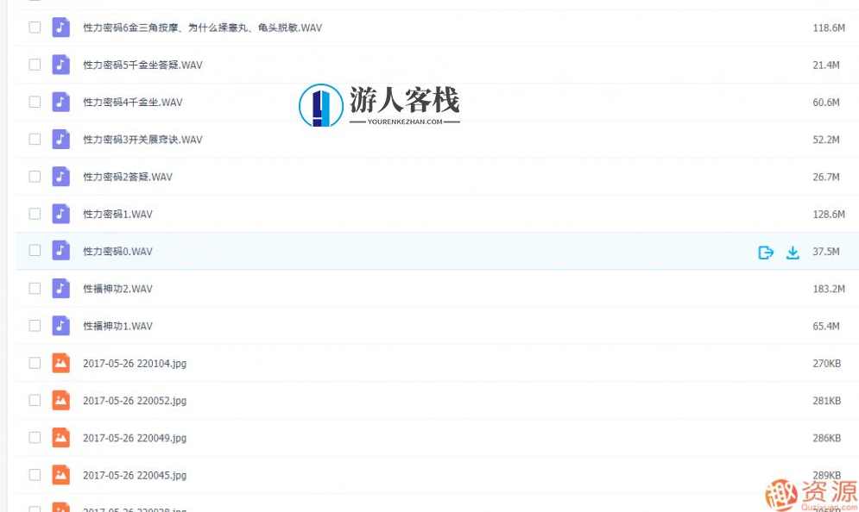
Task: Click the image icon of 2017-05-26 220104.jpg
Action: point(60,363)
